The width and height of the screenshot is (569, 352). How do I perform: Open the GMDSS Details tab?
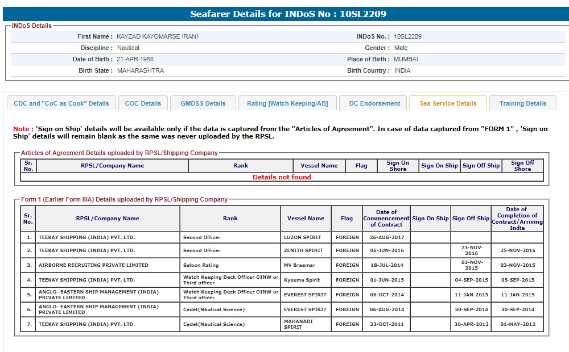pyautogui.click(x=203, y=103)
